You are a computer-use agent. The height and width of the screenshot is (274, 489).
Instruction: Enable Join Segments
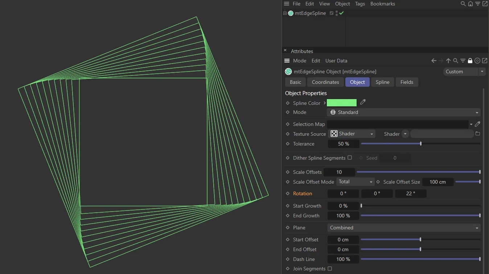click(x=329, y=269)
